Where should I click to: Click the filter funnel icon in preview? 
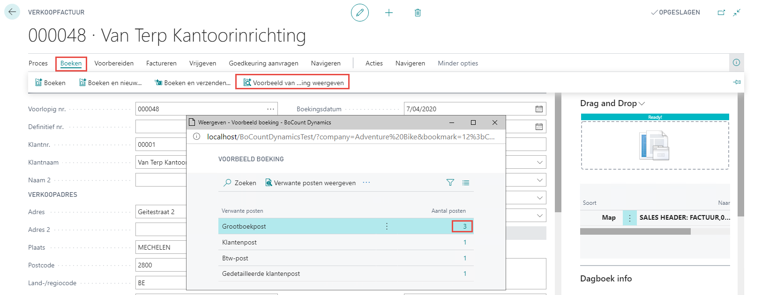(450, 183)
